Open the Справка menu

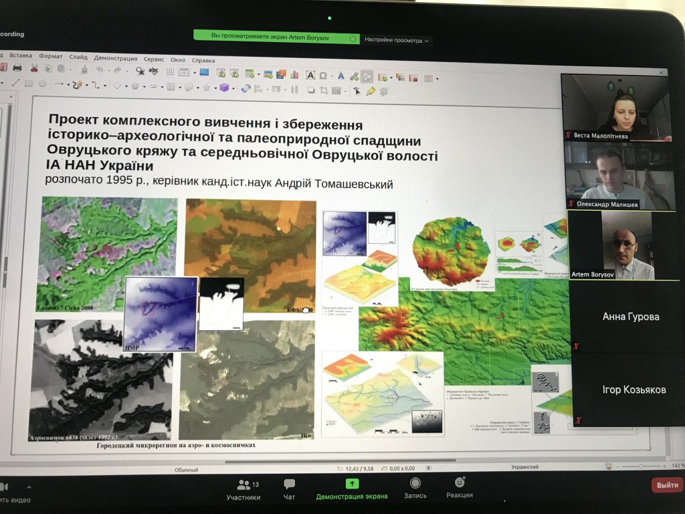click(x=203, y=60)
